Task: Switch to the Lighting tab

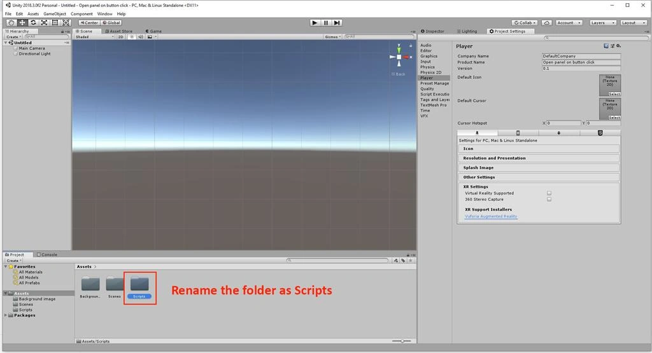Action: (x=467, y=31)
